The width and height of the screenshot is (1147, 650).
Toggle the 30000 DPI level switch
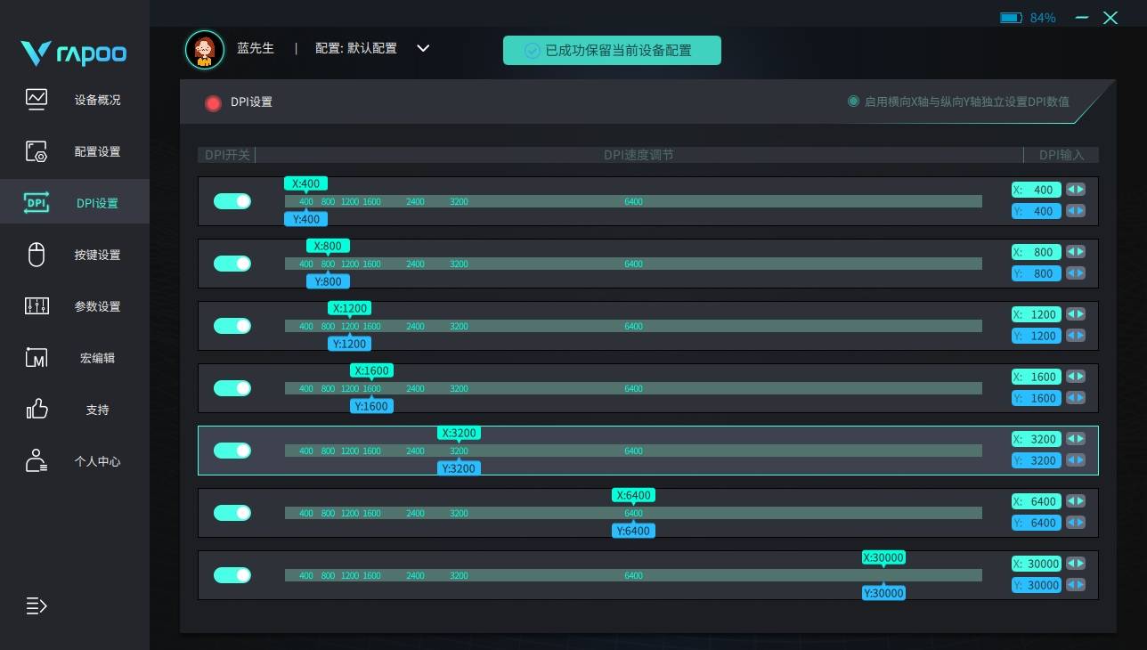(x=232, y=575)
